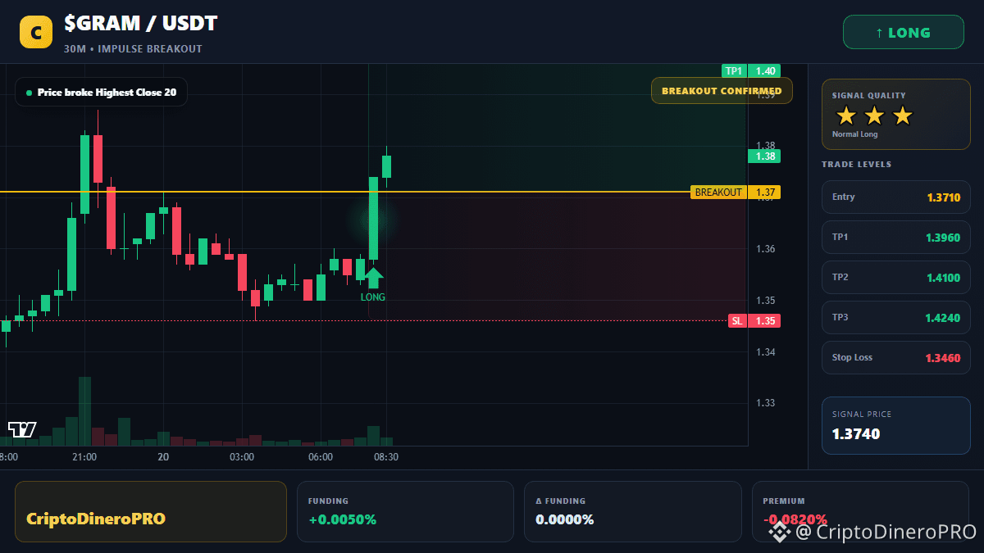Screen dimensions: 984x553
Task: Click the current price 1.38 tag
Action: point(764,156)
